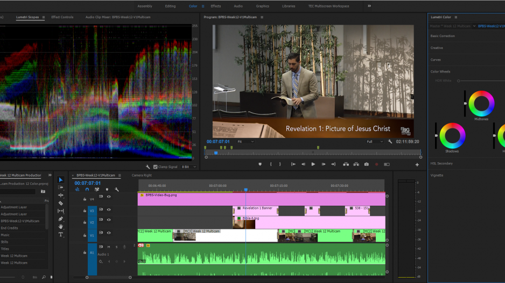505x283 pixels.
Task: Step back one frame
Action: (303, 164)
